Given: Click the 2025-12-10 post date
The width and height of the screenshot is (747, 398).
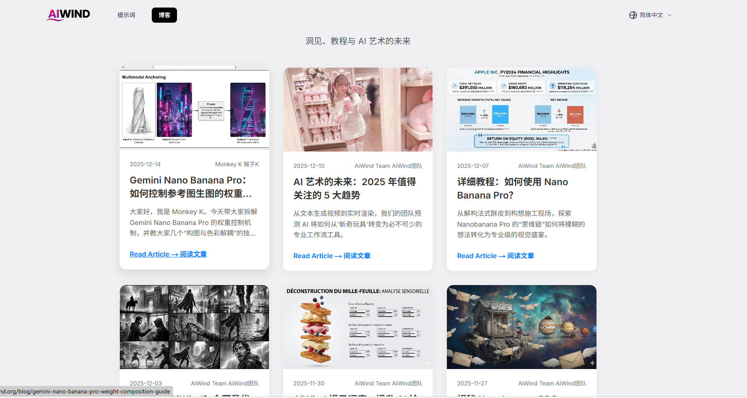Looking at the screenshot, I should [x=309, y=166].
